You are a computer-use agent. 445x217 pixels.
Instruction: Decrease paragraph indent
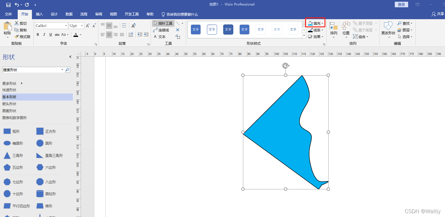pyautogui.click(x=140, y=35)
